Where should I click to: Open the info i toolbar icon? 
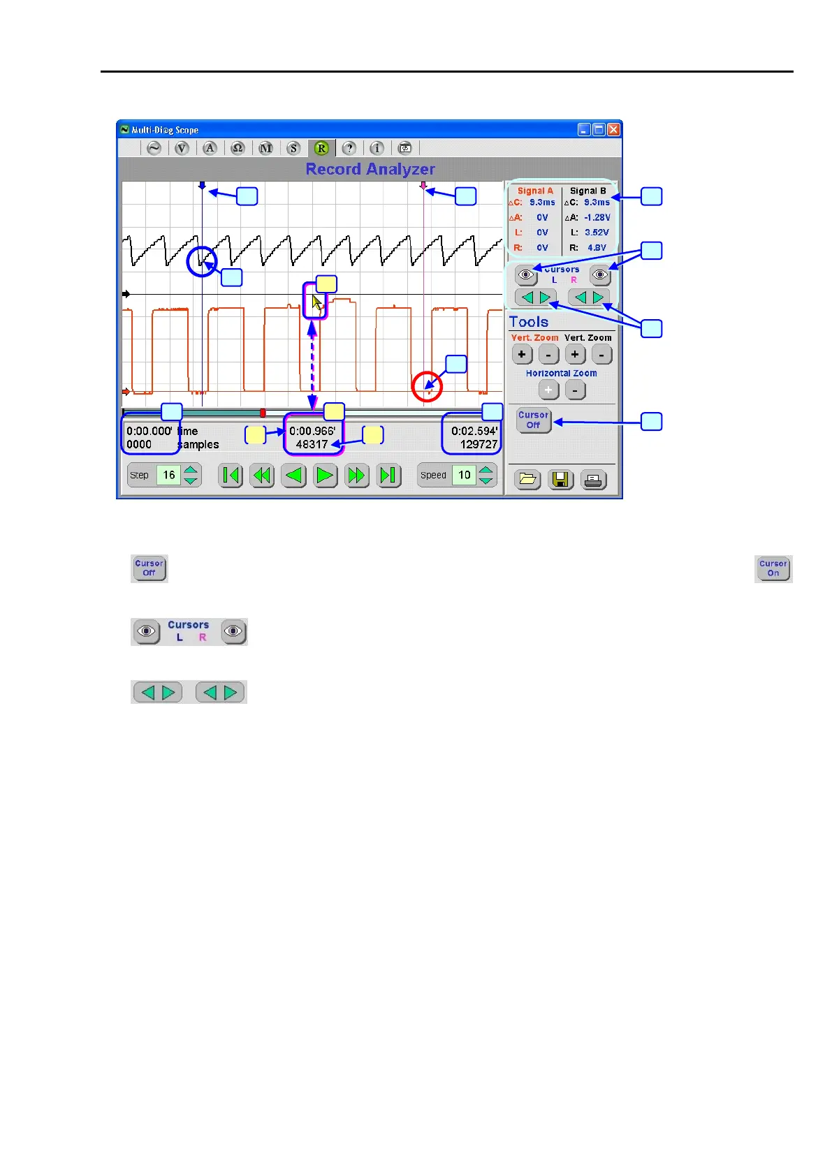[x=377, y=148]
